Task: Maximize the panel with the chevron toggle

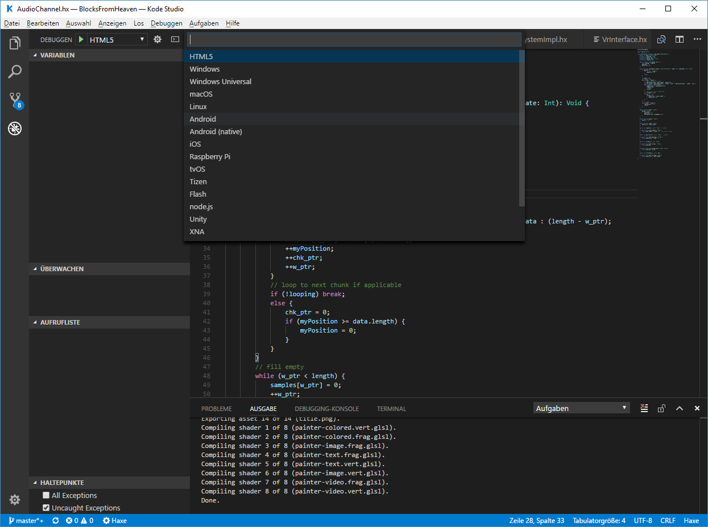Action: click(x=680, y=408)
